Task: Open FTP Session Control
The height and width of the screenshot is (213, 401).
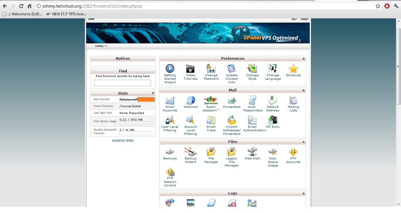Action: coord(170,177)
